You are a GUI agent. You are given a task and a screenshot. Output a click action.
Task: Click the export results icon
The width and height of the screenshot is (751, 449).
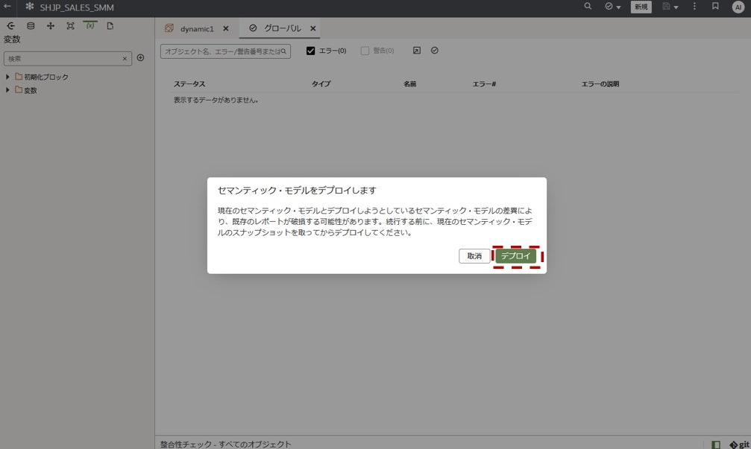coord(417,51)
